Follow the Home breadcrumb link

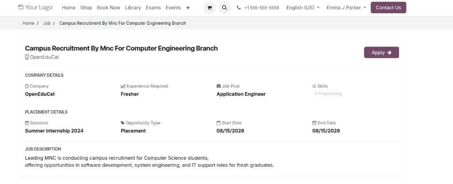pyautogui.click(x=28, y=23)
